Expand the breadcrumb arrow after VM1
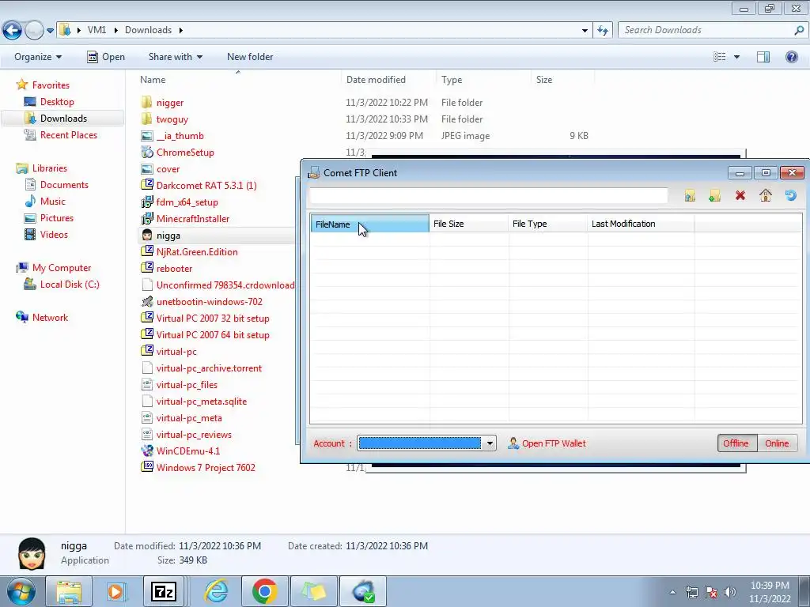This screenshot has width=810, height=607. (115, 30)
